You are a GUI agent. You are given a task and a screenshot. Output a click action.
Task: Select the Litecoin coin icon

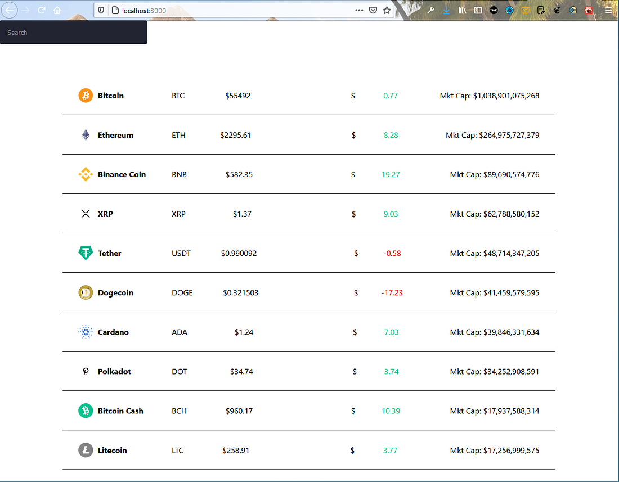86,450
